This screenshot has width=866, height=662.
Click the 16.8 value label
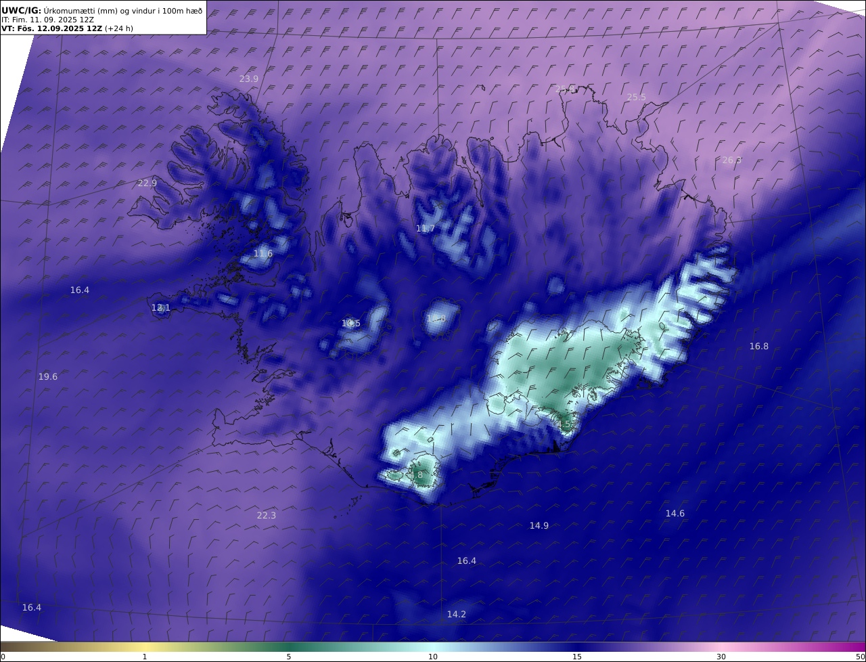[x=758, y=347]
